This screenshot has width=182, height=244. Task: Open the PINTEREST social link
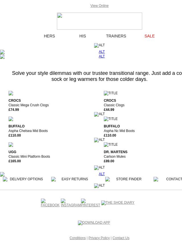(x=90, y=205)
